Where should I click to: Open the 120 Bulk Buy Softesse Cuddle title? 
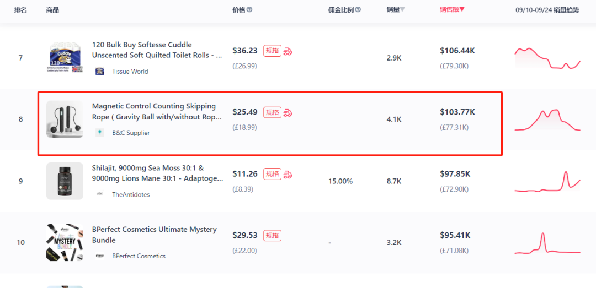[157, 50]
